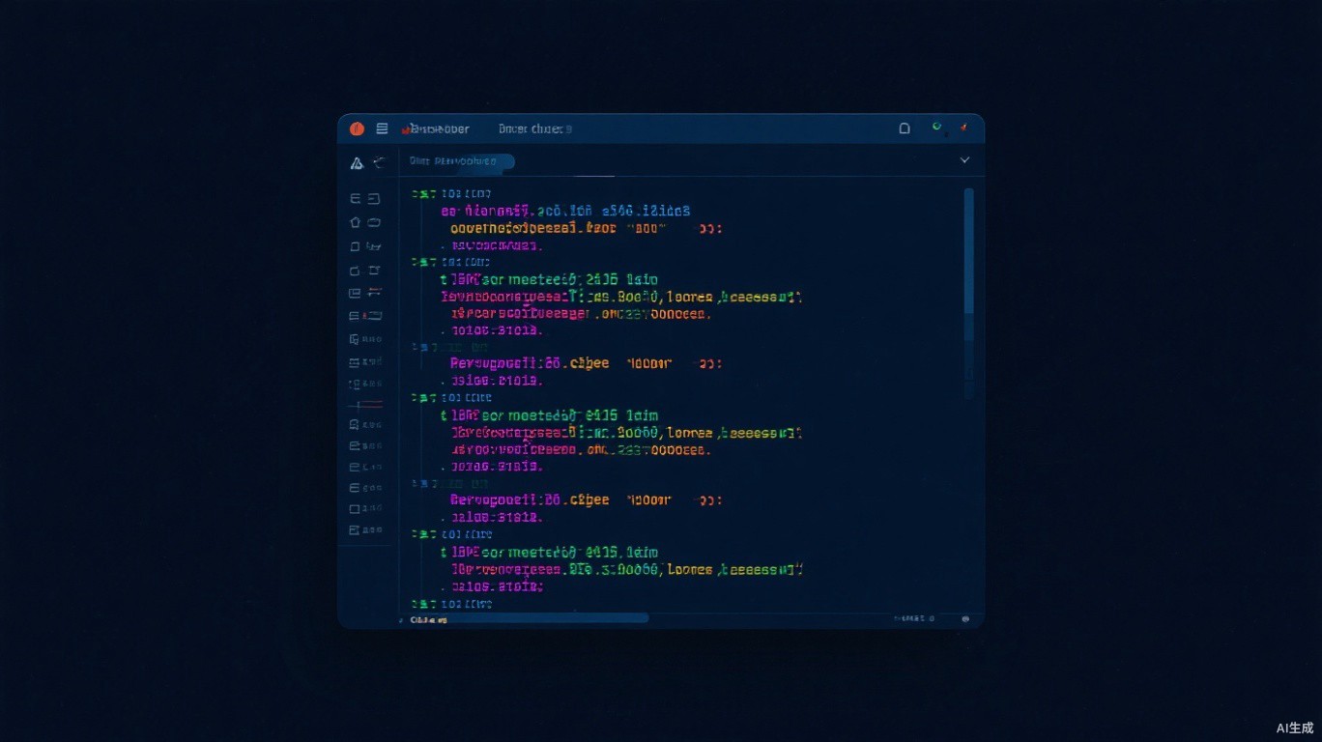Select the triangle icon atop the left sidebar

point(357,163)
